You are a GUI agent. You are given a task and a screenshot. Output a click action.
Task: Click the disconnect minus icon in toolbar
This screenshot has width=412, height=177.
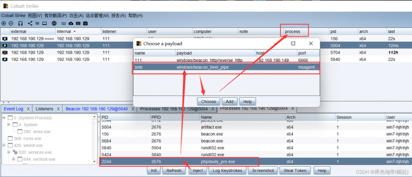[x=11, y=23]
